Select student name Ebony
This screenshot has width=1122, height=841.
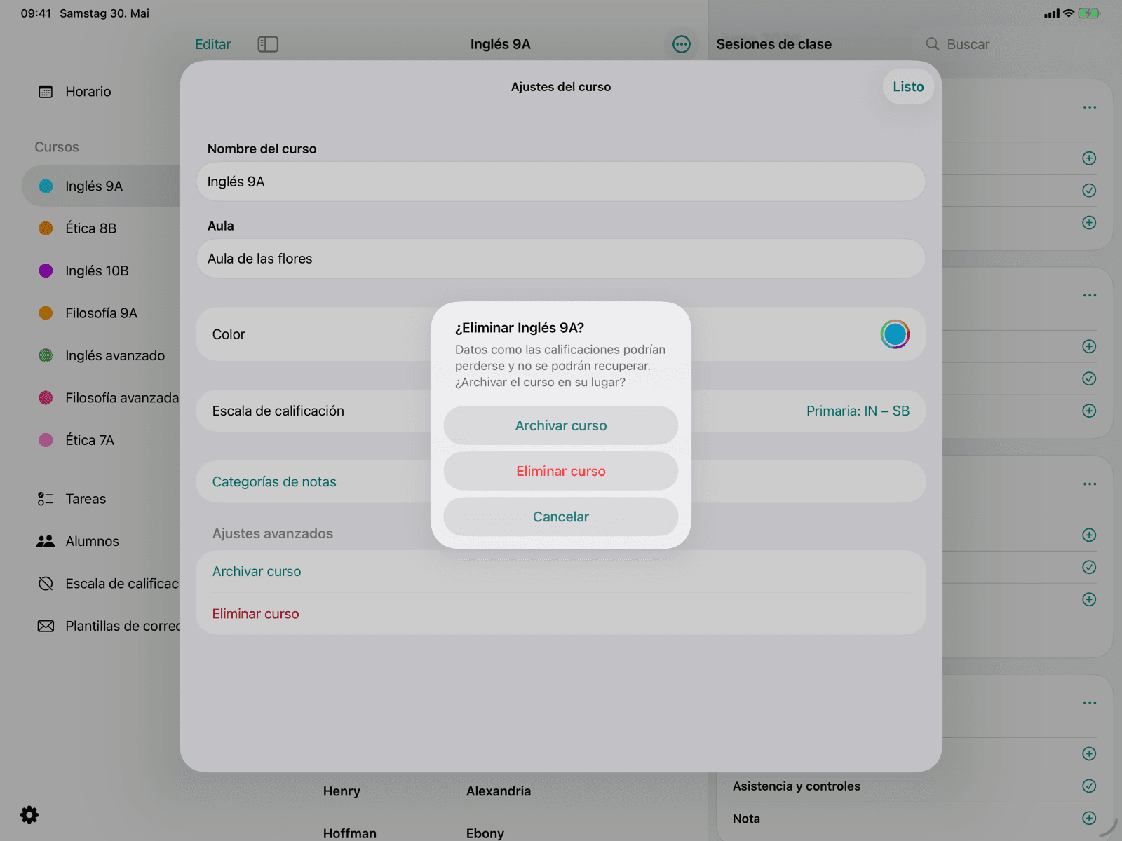485,833
